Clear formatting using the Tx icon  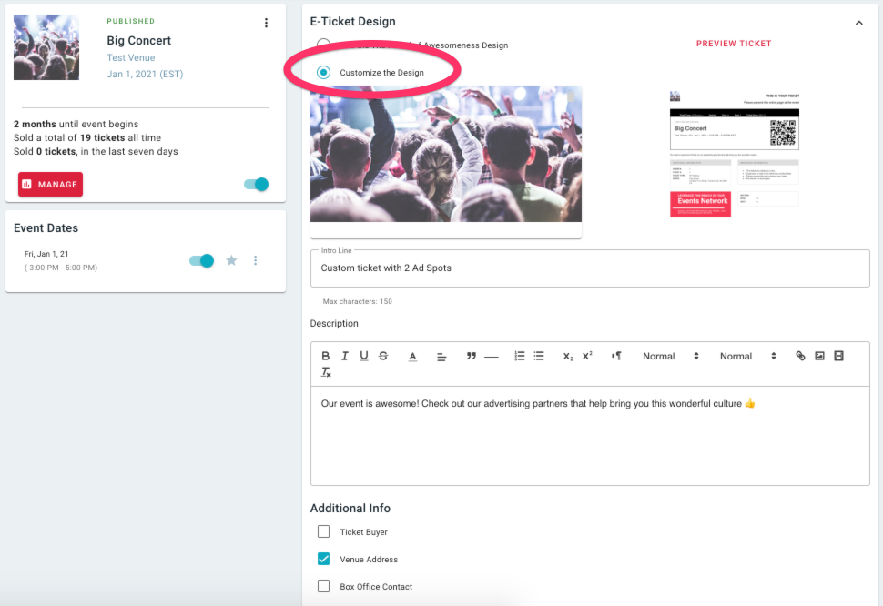(325, 372)
